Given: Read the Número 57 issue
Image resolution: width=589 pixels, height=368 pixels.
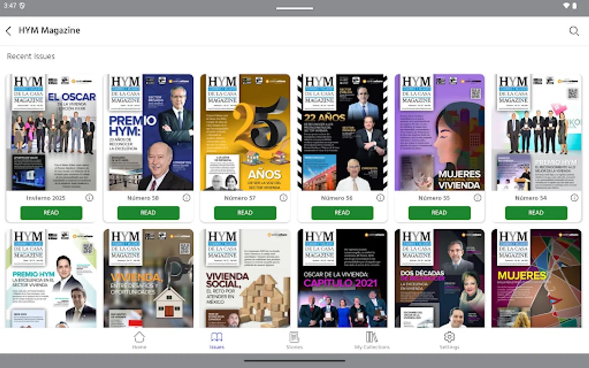Looking at the screenshot, I should coord(245,213).
